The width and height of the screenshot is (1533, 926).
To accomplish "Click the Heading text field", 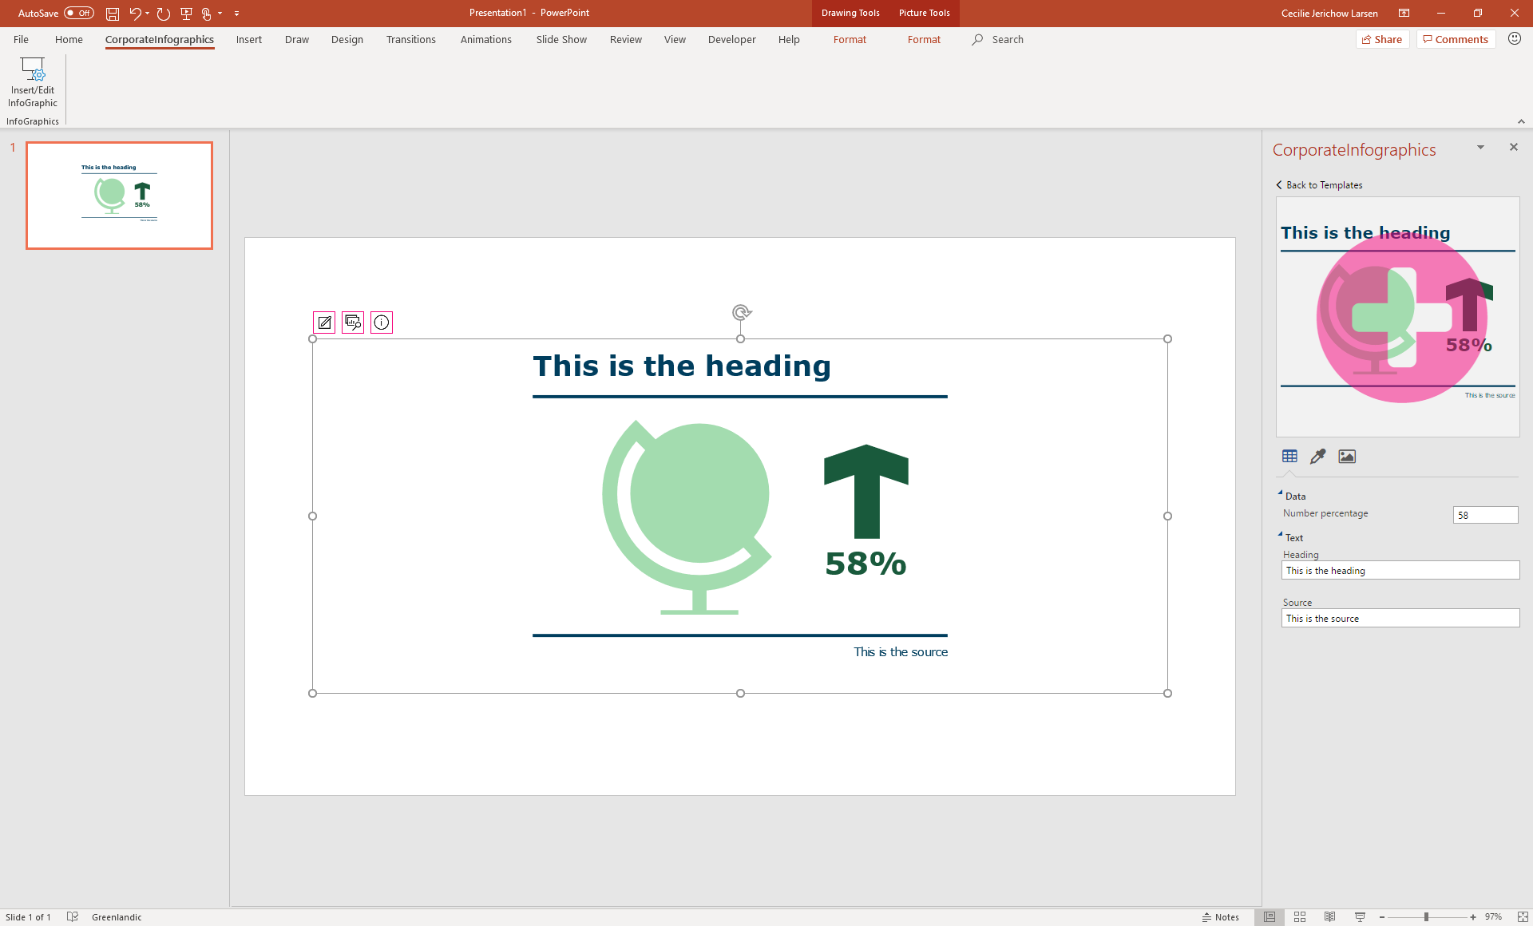I will tap(1400, 570).
